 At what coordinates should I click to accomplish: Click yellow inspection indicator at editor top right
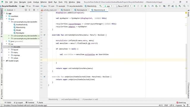coord(186,13)
